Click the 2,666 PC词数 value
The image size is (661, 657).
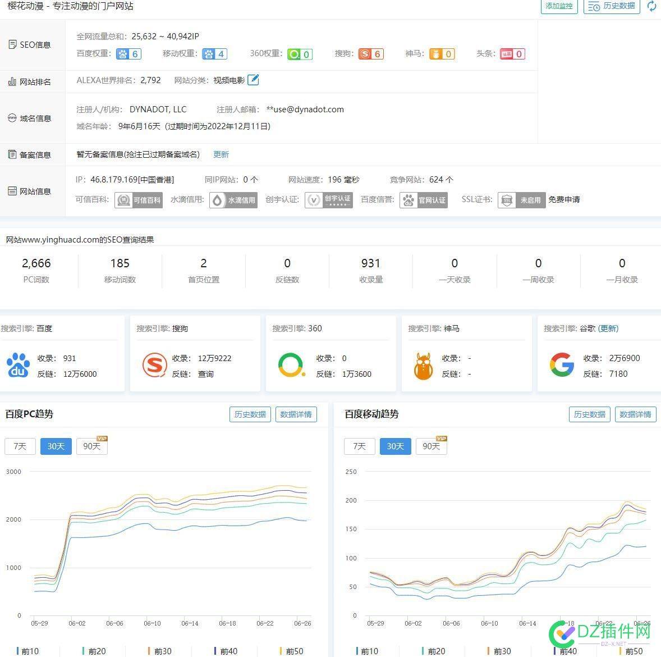click(x=36, y=263)
